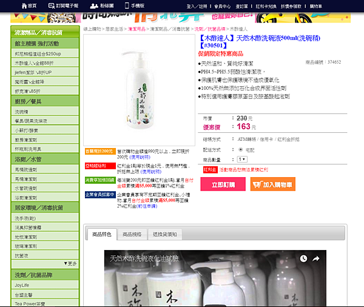Open breadcrumb 線上購物

[92, 29]
